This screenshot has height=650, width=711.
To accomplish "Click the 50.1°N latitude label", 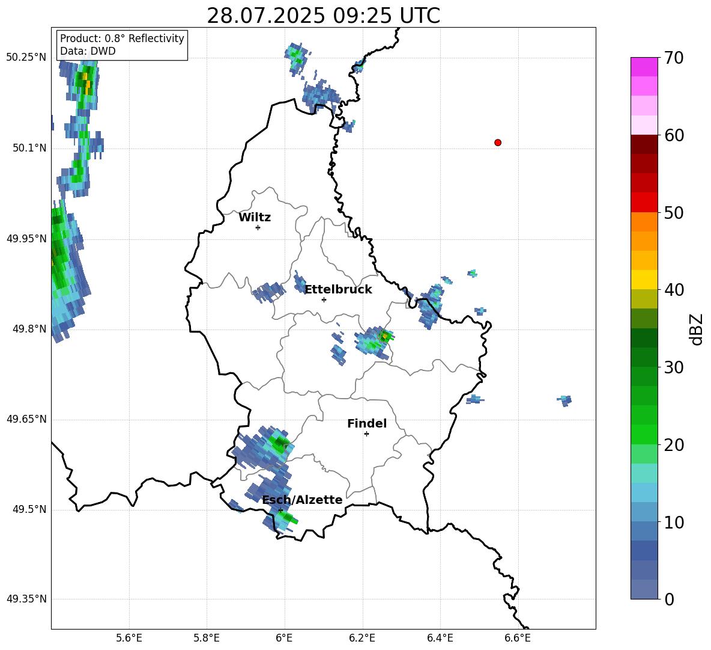I will pyautogui.click(x=29, y=148).
